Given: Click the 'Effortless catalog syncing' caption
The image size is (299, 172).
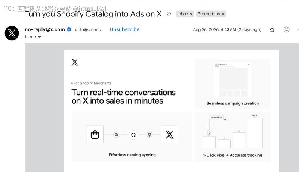Looking at the screenshot, I should click(132, 155).
